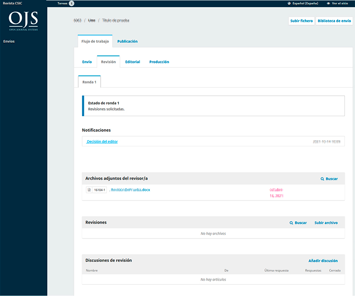This screenshot has width=355, height=306.
Task: Click the Subir fichero button
Action: (301, 21)
